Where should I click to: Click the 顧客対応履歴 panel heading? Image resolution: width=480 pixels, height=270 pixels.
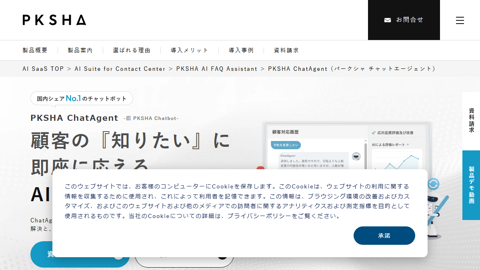coord(285,132)
